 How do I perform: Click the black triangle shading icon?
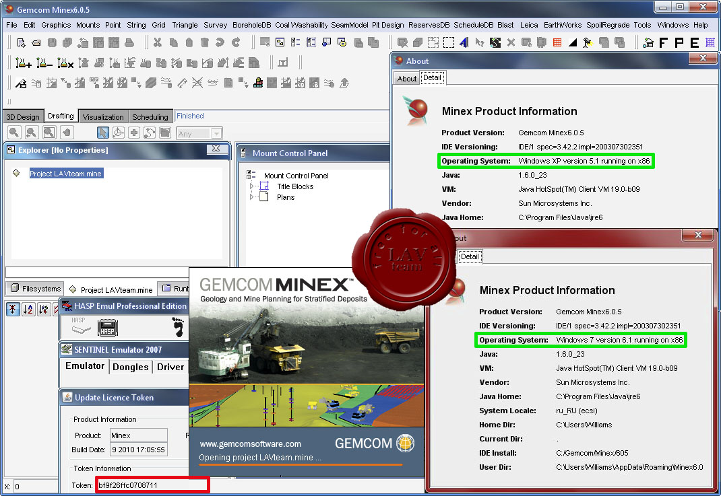(x=573, y=42)
